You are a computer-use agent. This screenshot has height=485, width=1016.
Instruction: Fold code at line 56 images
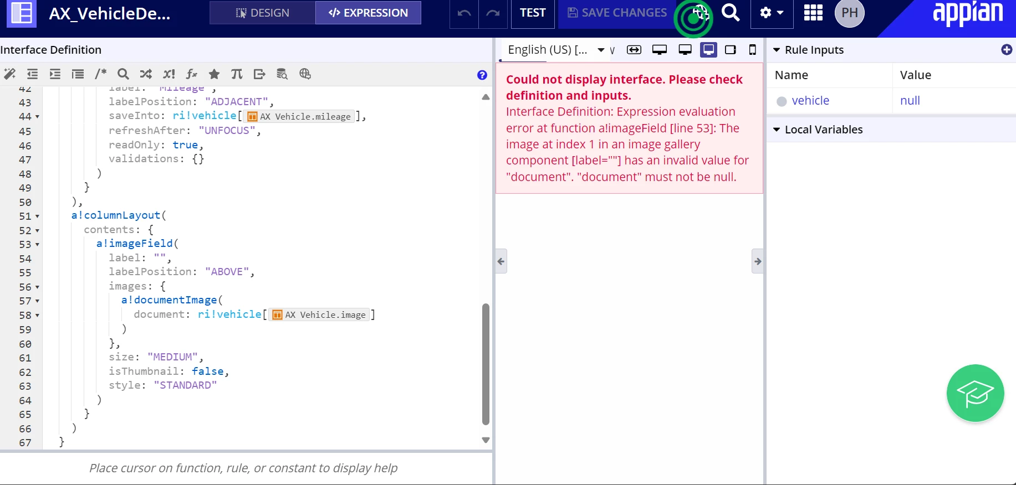(37, 287)
